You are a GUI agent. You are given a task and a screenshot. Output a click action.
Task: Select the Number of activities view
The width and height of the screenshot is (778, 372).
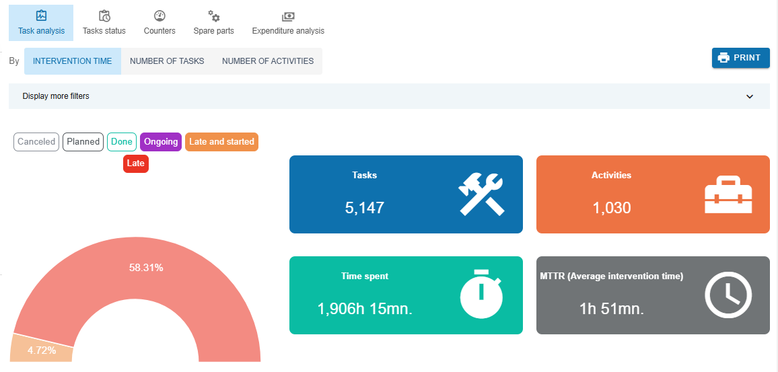(268, 61)
